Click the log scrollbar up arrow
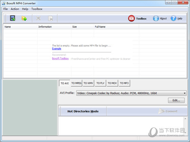Viewport: 190px width, 142px height. pyautogui.click(x=185, y=119)
